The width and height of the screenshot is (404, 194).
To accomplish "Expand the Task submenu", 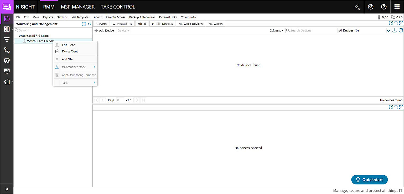I will tap(75, 83).
